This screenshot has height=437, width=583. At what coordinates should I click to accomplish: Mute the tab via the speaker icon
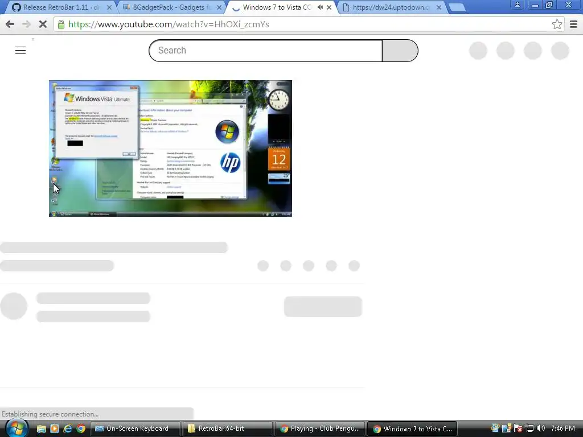point(320,7)
